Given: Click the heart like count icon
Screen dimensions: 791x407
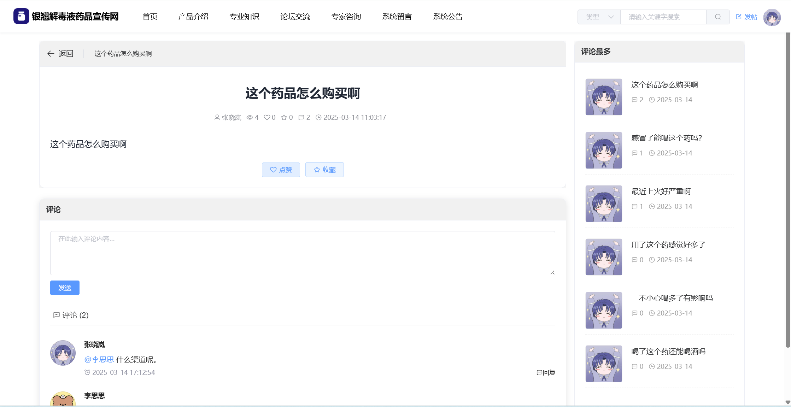Looking at the screenshot, I should [x=267, y=117].
